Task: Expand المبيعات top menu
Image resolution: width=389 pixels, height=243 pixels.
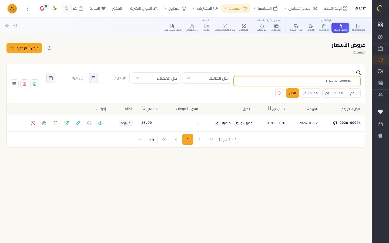Action: (236, 9)
